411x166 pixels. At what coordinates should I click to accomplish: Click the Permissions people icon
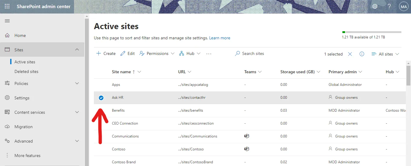[x=142, y=53]
